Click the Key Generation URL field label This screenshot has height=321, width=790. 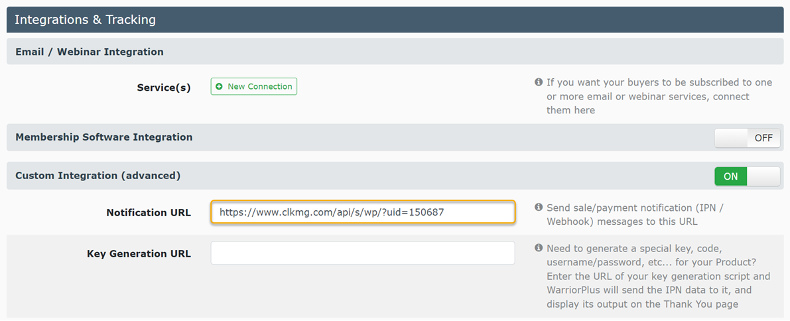[139, 253]
